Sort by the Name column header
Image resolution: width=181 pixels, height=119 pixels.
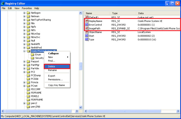click(x=97, y=13)
